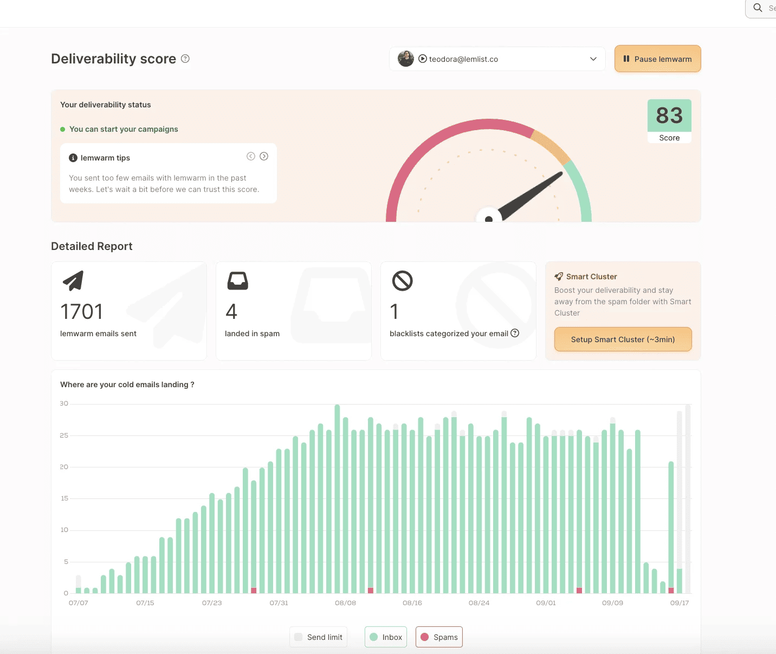Viewport: 776px width, 654px height.
Task: Click the tallest chart bar reaching 30
Action: click(x=337, y=499)
